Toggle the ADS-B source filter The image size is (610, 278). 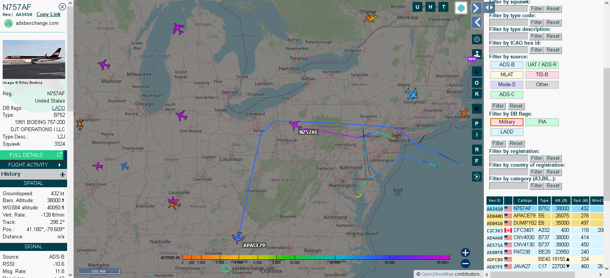point(507,65)
